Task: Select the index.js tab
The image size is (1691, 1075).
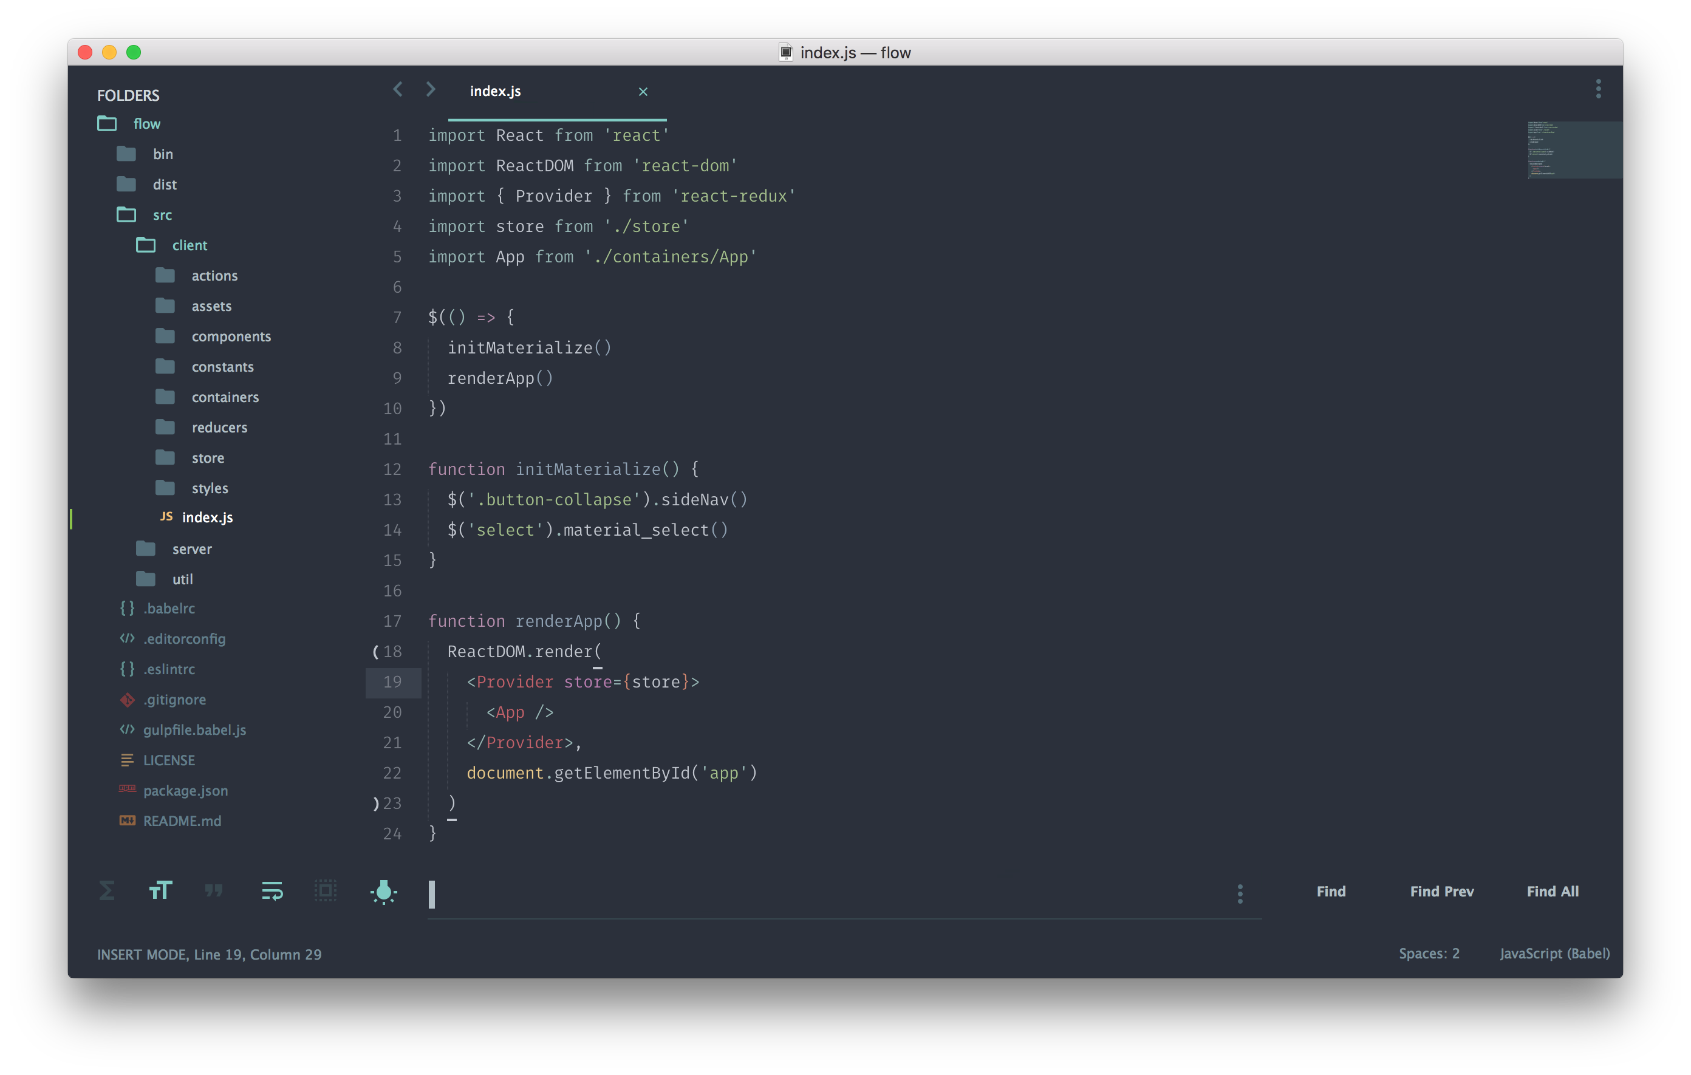Action: click(x=496, y=91)
